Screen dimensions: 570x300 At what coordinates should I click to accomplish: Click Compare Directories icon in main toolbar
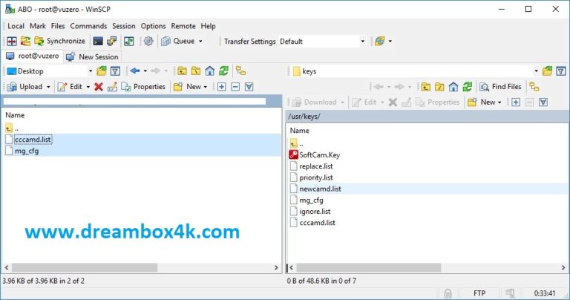(x=25, y=41)
